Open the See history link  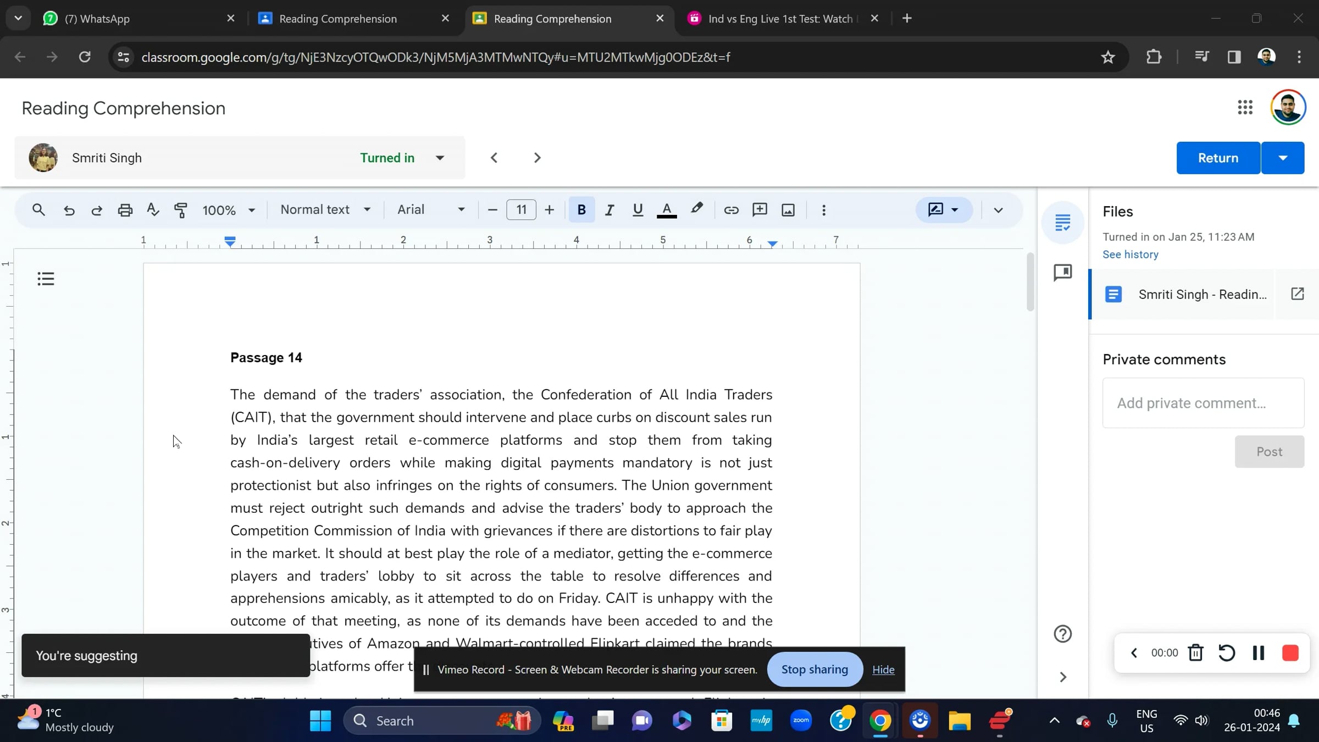click(x=1130, y=254)
